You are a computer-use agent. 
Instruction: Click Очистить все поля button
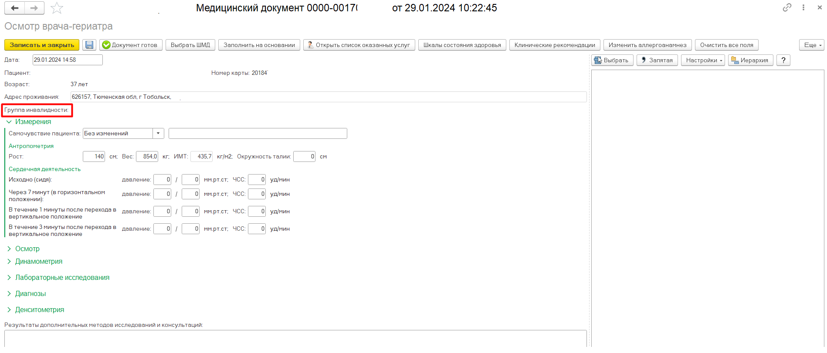click(726, 45)
